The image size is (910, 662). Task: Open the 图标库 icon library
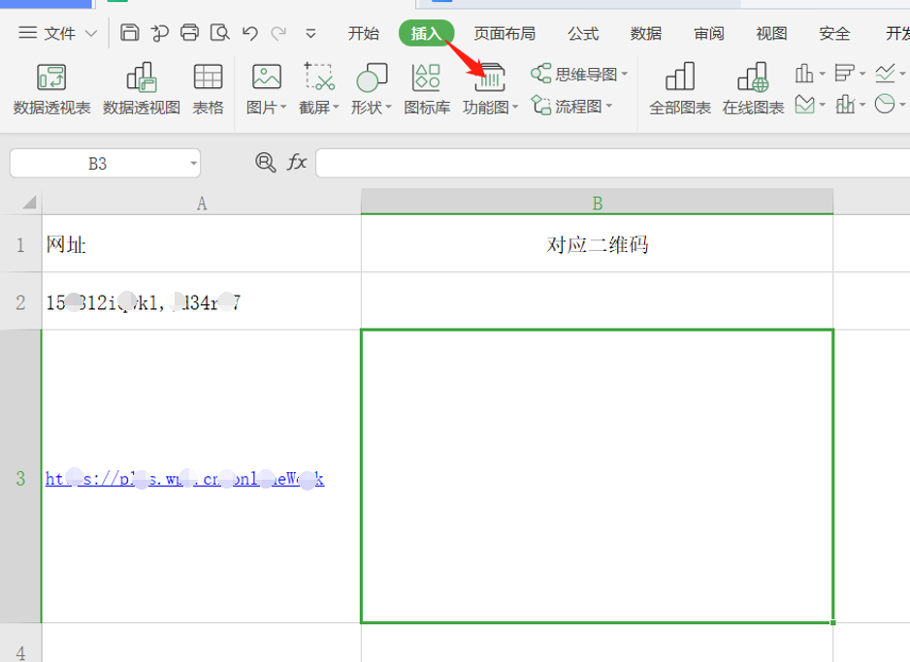tap(427, 89)
